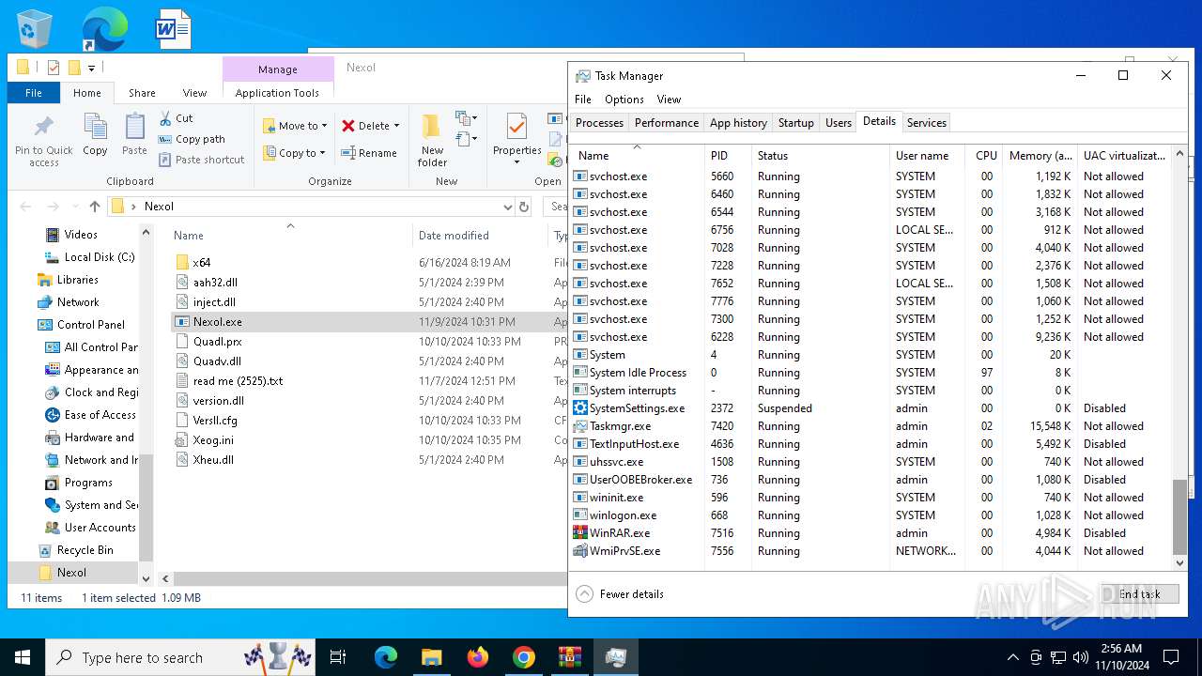
Task: Refresh the Nexol folder view
Action: click(x=524, y=207)
